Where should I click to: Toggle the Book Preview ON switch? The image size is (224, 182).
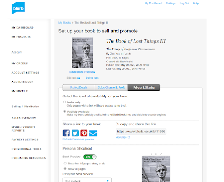click(x=90, y=157)
